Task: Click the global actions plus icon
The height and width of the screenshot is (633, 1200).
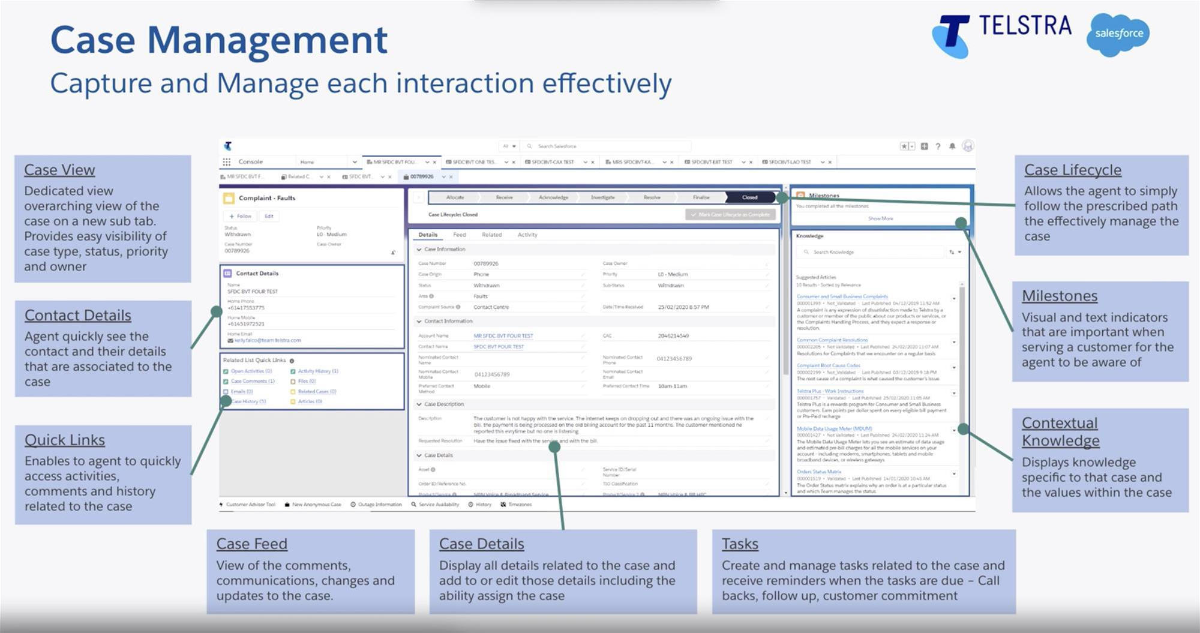Action: (x=925, y=146)
